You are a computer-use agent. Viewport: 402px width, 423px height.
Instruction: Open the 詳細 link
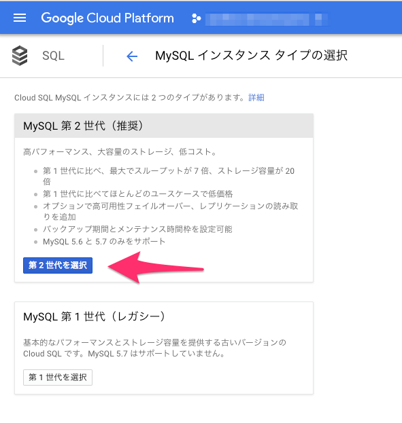pos(256,97)
